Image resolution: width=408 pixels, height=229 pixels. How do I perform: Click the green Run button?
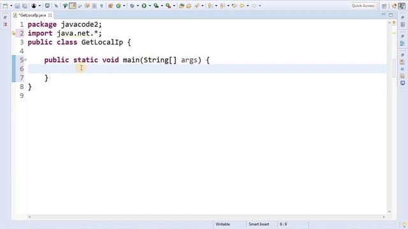pos(144,6)
